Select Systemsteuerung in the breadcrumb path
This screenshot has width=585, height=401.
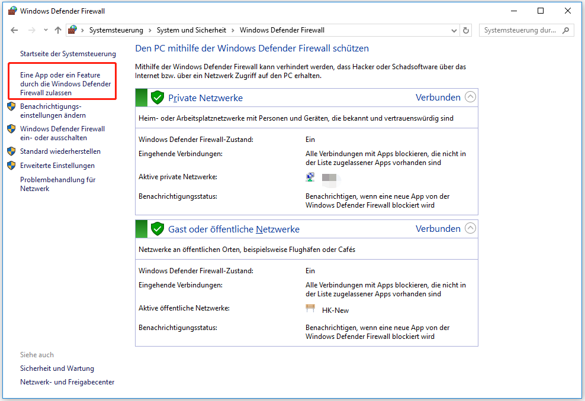point(116,30)
